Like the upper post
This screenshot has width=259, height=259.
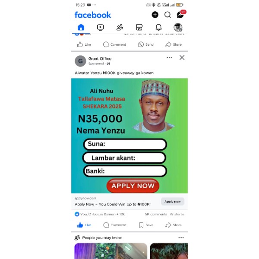coord(84,44)
